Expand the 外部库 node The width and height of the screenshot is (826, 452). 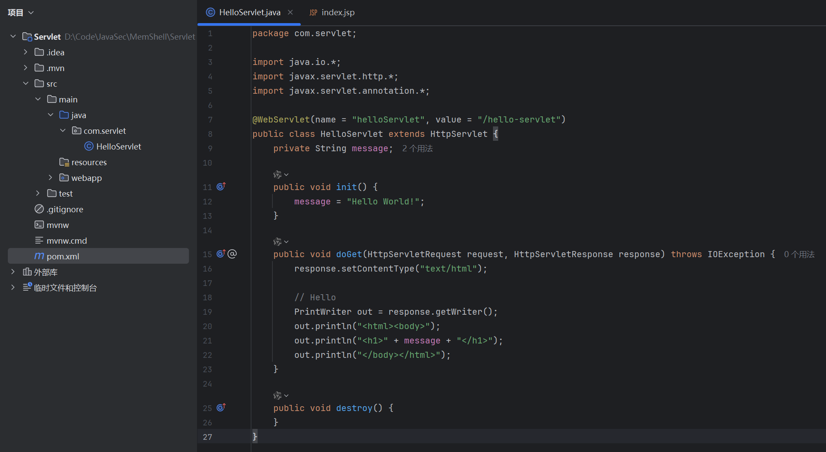[13, 272]
